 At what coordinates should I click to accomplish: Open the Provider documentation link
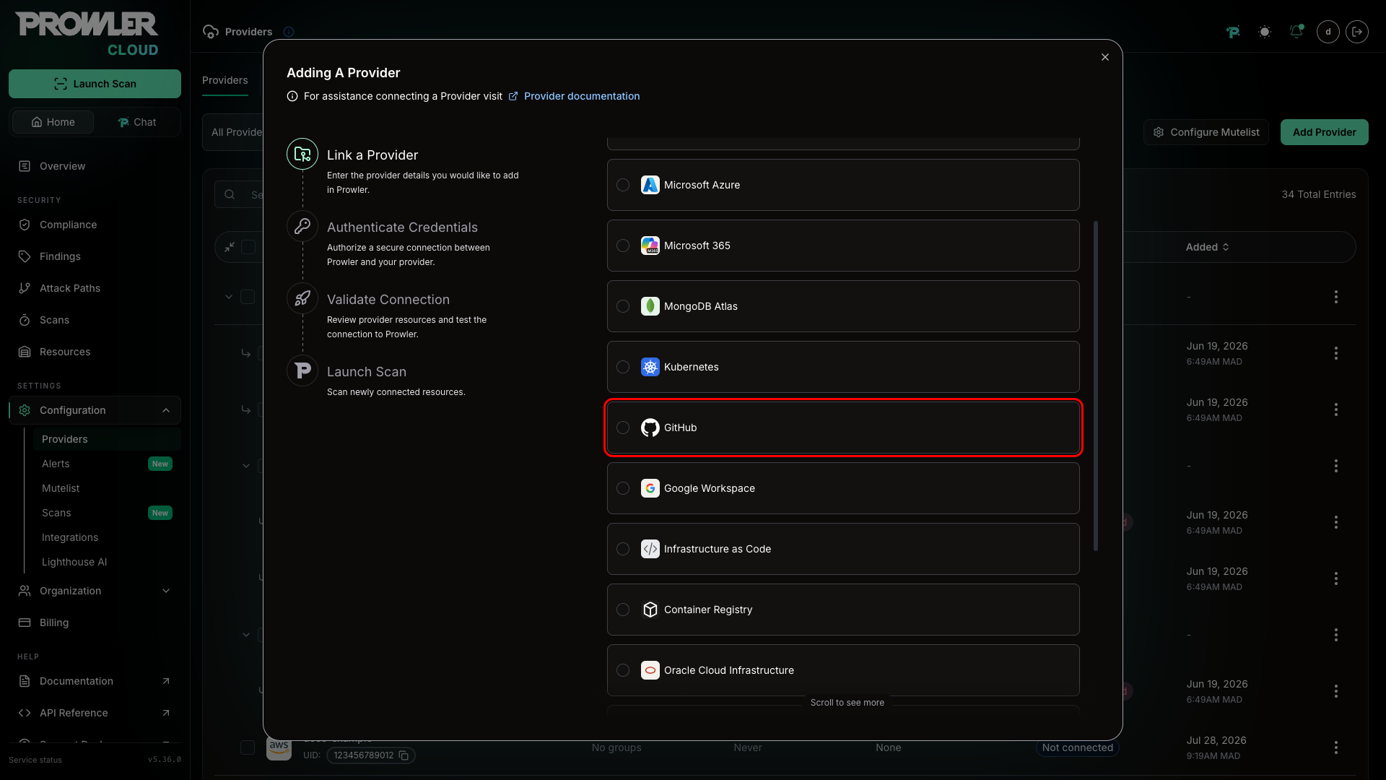tap(575, 96)
